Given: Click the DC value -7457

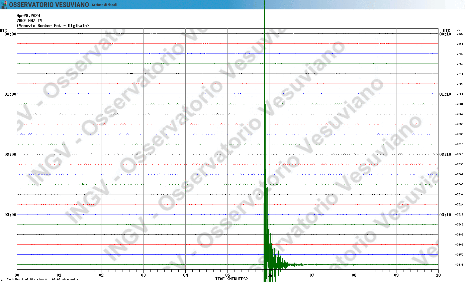Looking at the screenshot, I should 459,255.
